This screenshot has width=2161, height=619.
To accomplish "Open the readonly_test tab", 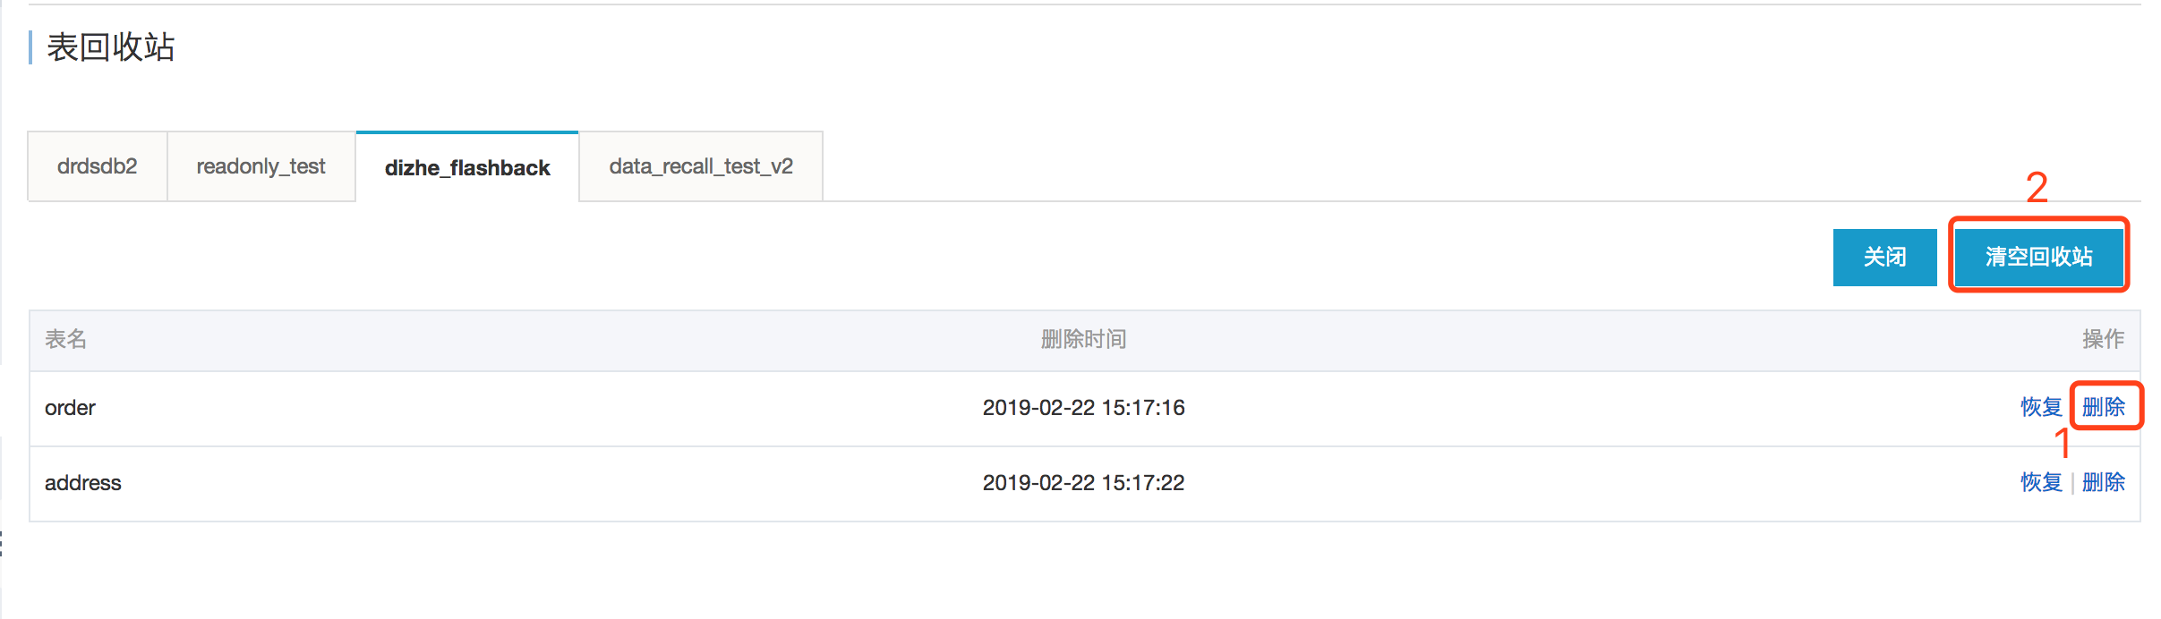I will pos(261,166).
